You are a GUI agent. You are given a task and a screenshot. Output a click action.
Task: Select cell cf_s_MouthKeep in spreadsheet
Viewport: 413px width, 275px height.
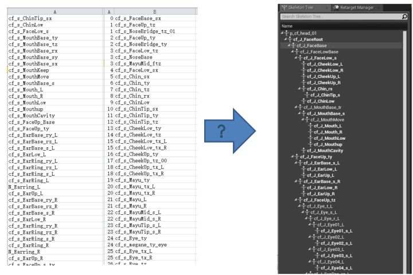(55, 70)
